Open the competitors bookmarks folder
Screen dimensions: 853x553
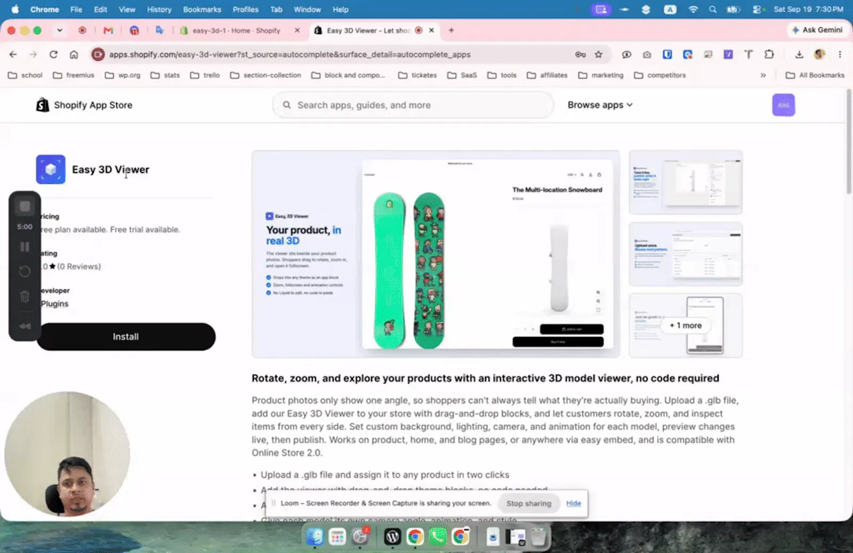660,75
